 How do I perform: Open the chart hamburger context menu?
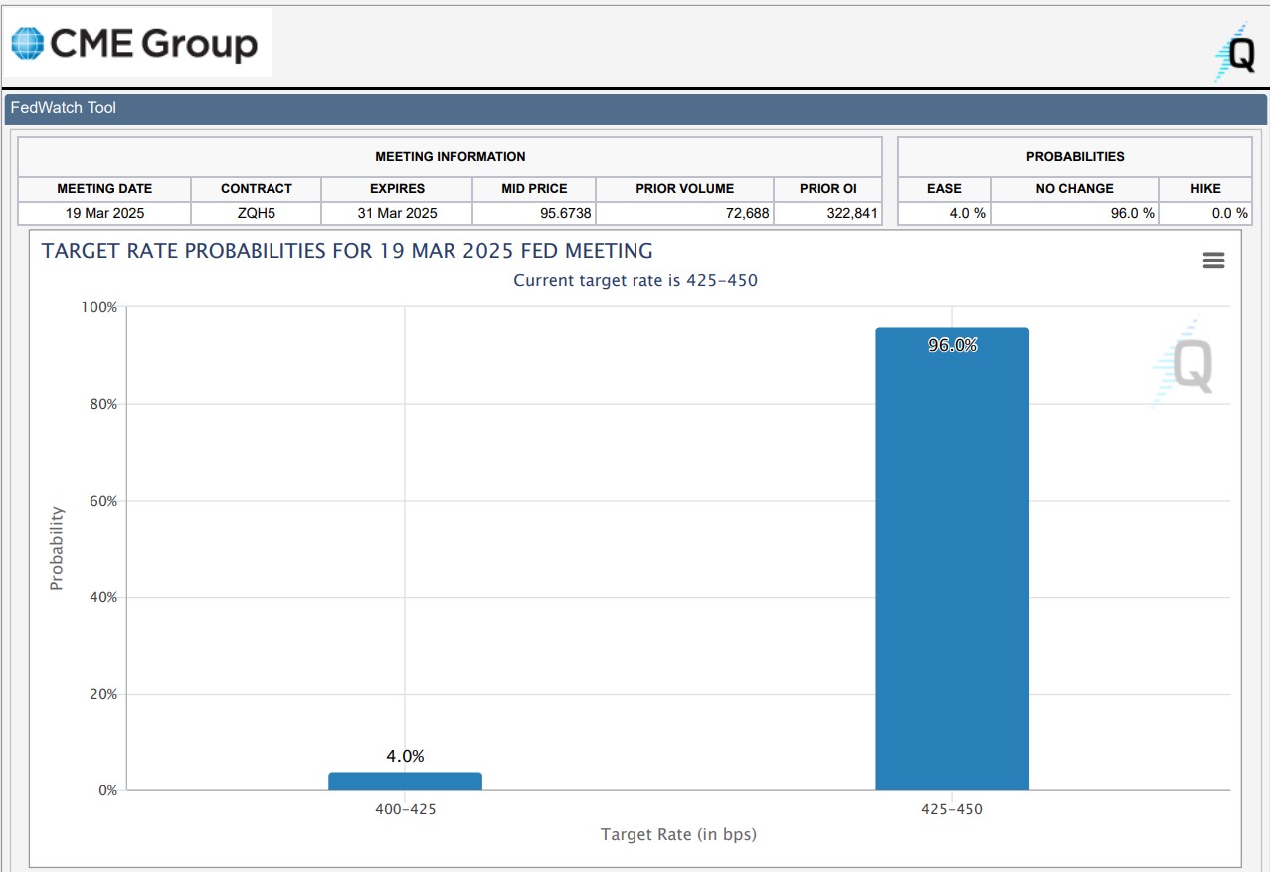point(1213,261)
